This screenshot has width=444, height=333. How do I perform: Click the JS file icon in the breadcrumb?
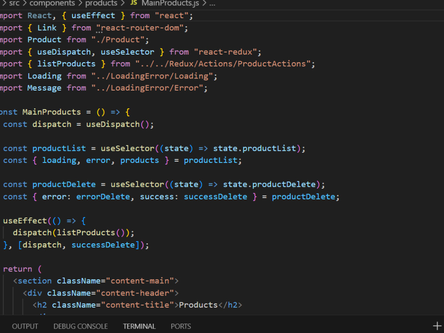click(x=134, y=3)
